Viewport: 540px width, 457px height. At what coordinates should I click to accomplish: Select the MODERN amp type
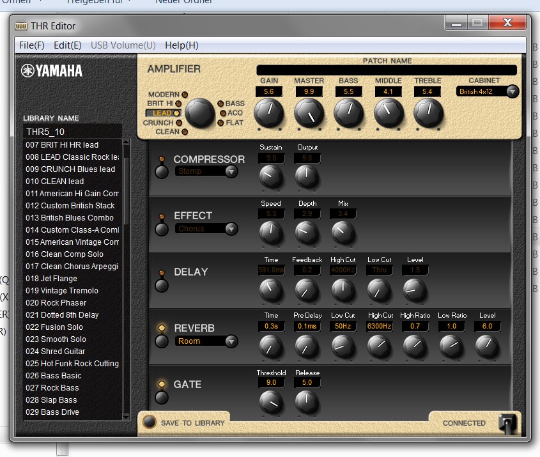[x=168, y=95]
